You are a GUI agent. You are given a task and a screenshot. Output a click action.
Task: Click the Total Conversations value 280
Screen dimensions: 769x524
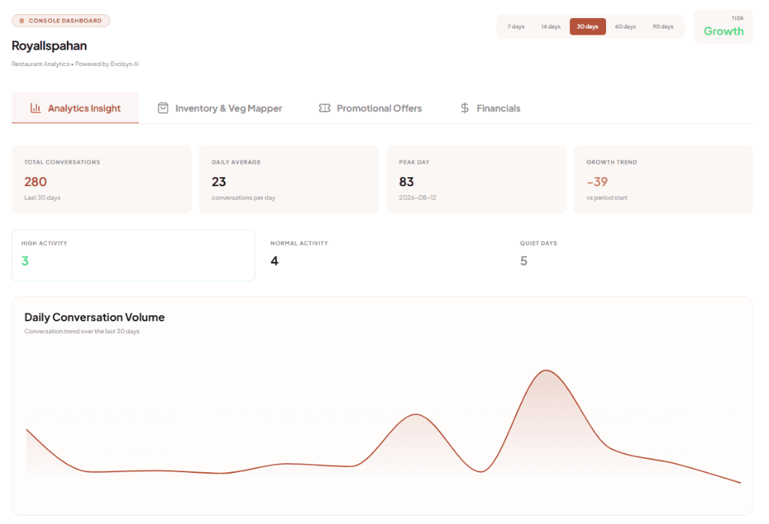click(35, 182)
